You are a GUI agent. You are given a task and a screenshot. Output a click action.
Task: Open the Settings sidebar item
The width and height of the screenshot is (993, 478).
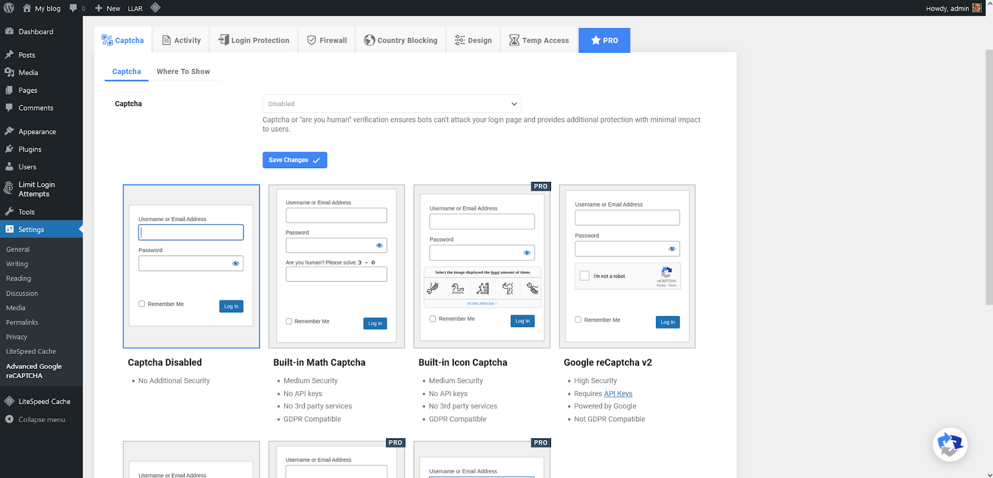(x=41, y=230)
